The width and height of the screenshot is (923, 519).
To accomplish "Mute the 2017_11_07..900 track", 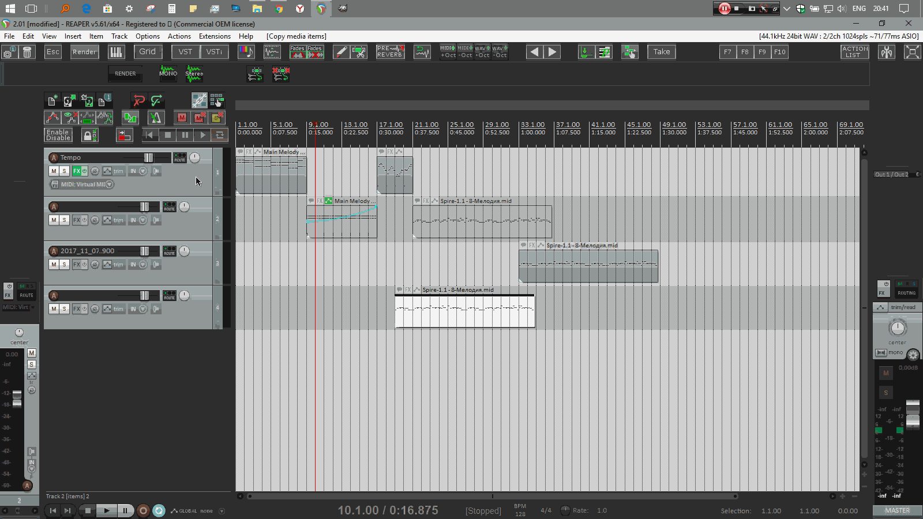I will tap(54, 265).
